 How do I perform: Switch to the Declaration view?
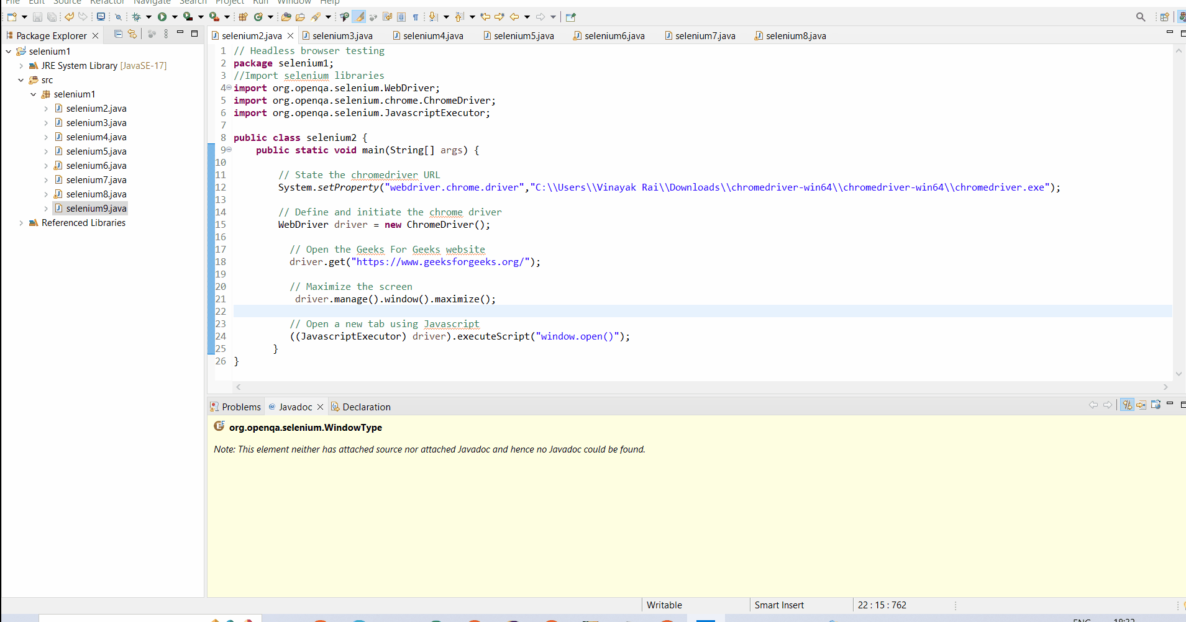click(367, 407)
